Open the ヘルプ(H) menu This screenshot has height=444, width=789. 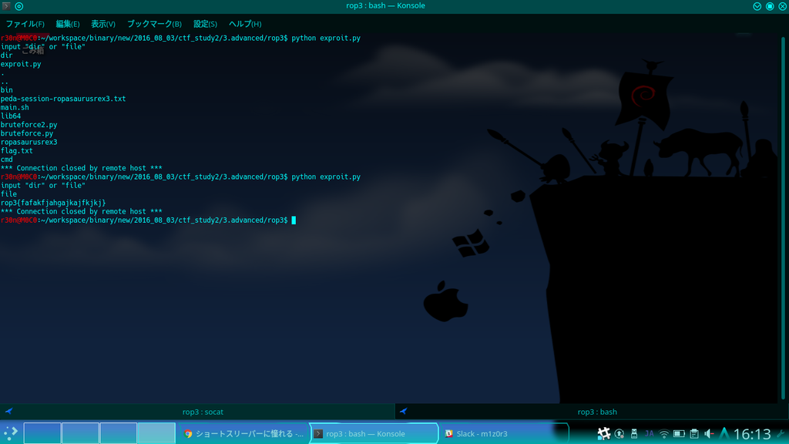(245, 24)
